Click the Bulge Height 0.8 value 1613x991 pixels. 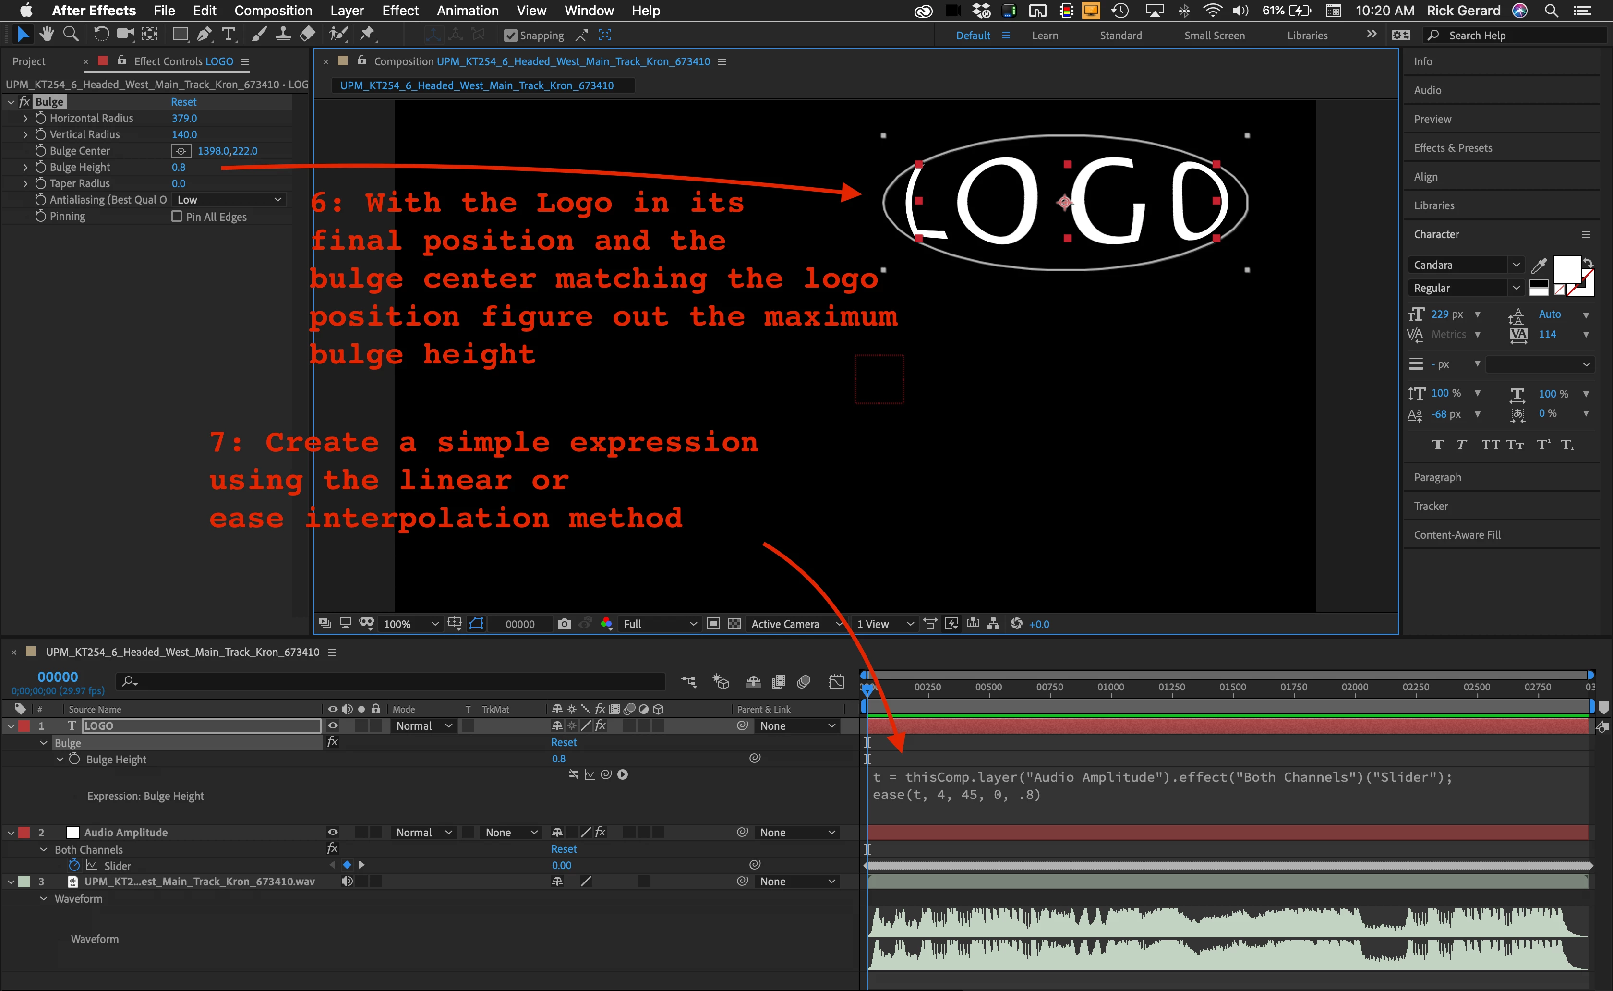pos(178,167)
